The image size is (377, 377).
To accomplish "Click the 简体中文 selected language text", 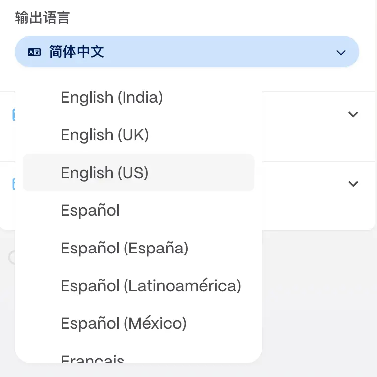I will coord(76,52).
